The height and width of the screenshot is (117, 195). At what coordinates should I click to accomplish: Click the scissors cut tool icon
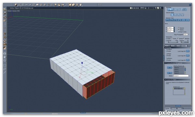[27, 5]
